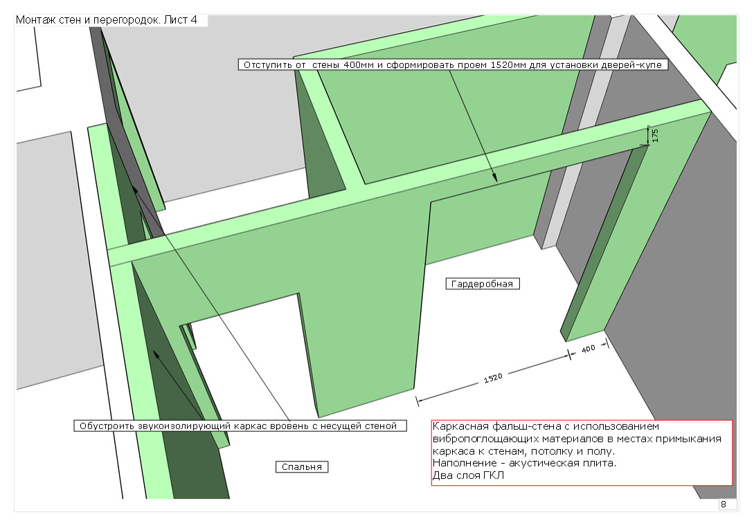Click page number 8 in the corner
Image resolution: width=754 pixels, height=526 pixels.
click(724, 504)
